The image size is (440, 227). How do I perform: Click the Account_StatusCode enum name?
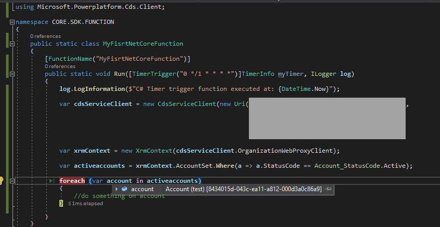pos(347,166)
